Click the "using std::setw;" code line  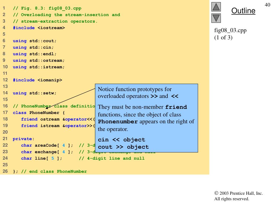pos(35,93)
